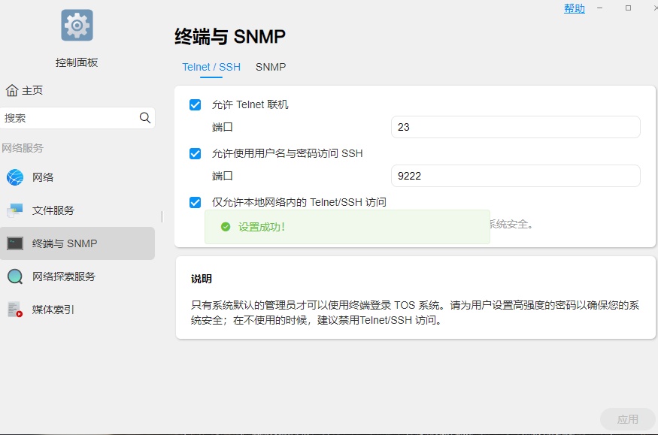
Task: Maximize the Control Panel window
Action: tap(628, 8)
